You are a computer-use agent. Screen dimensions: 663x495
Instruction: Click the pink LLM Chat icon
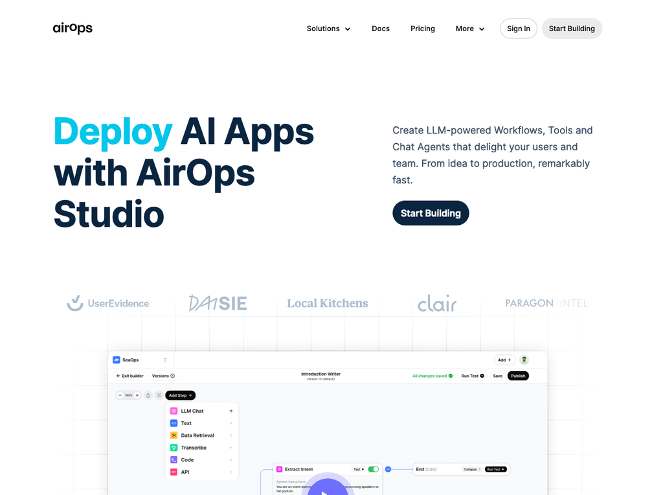[174, 411]
